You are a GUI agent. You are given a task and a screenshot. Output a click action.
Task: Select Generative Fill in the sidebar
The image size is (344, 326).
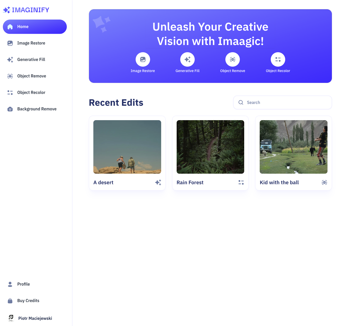(31, 60)
